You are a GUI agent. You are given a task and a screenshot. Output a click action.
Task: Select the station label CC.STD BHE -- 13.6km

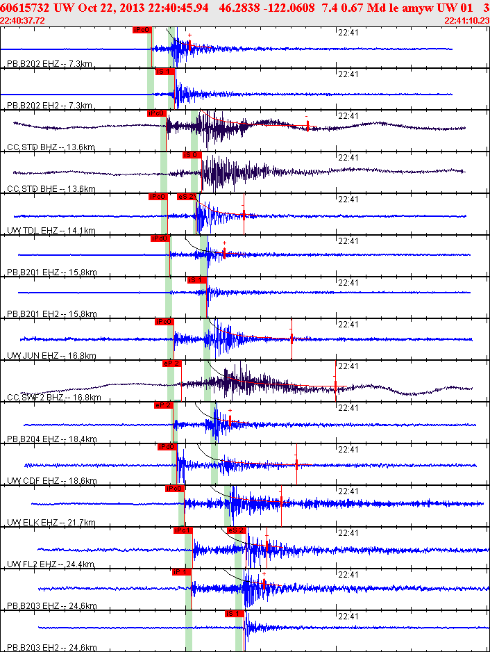[x=51, y=189]
